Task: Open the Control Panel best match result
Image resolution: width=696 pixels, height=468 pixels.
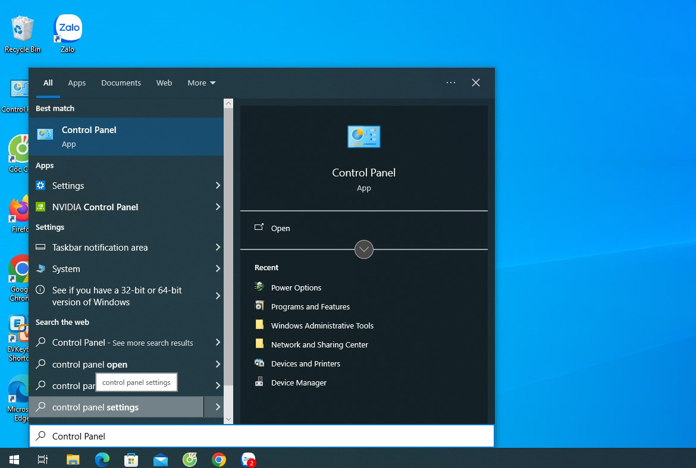Action: pos(126,137)
